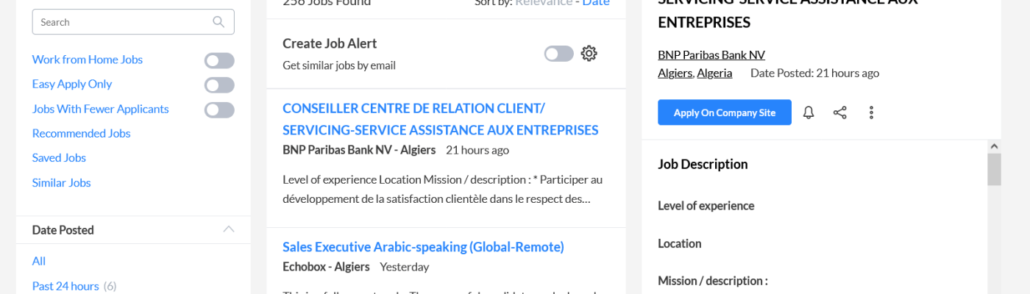Open the three-dot more options menu
The image size is (1030, 294).
(872, 112)
